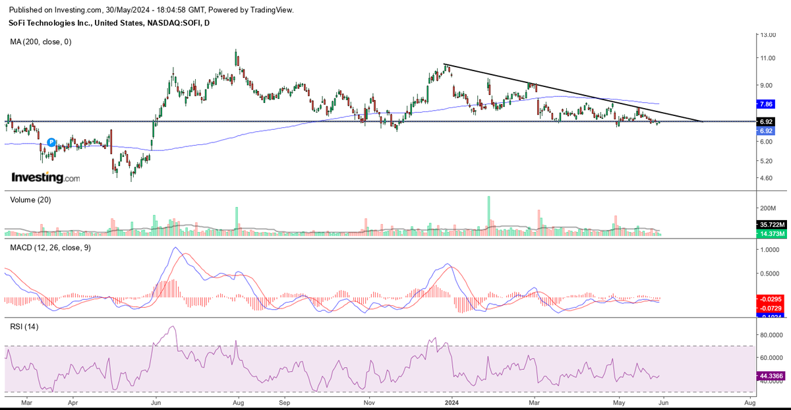Click the -0.0729 MACD signal tag
This screenshot has width=791, height=410.
770,308
